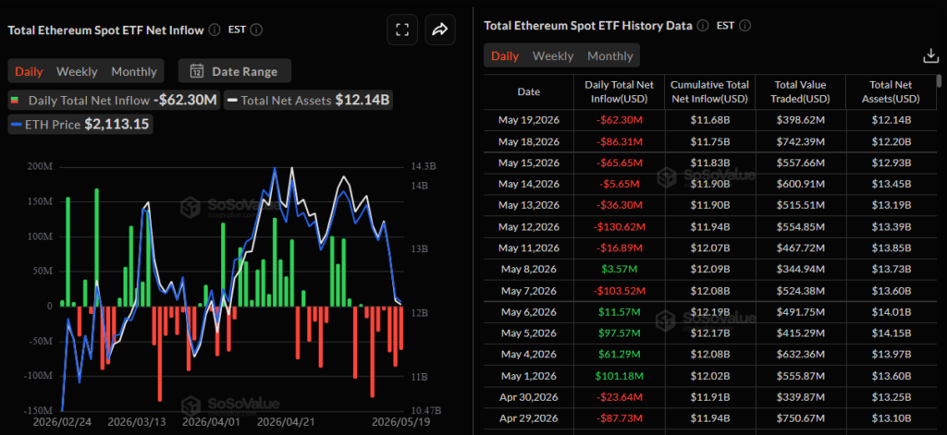This screenshot has width=947, height=435.
Task: Switch chart to Weekly view
Action: (x=77, y=71)
